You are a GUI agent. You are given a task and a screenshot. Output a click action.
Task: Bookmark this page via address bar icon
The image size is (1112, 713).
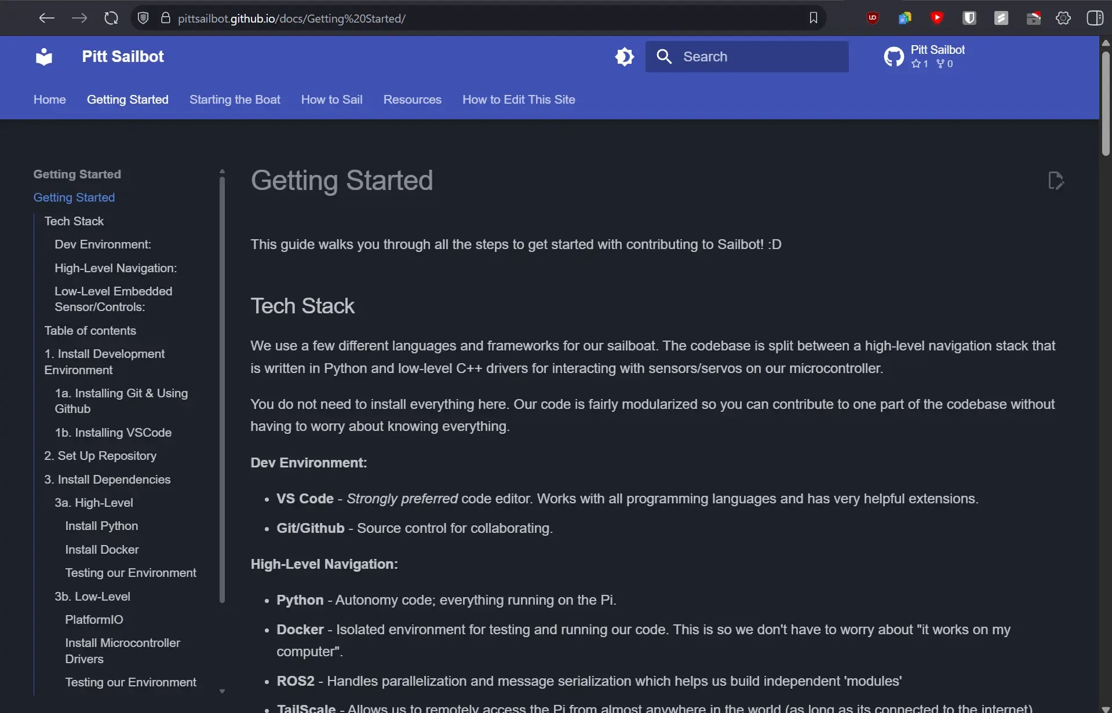point(813,18)
